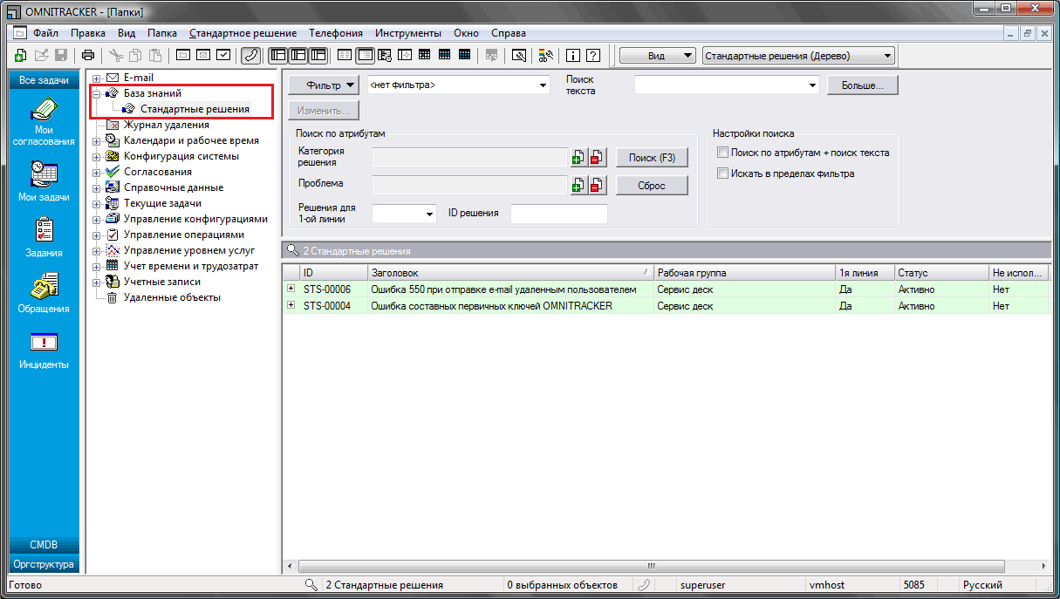Expand the Конфигурация системы node
The height and width of the screenshot is (599, 1060).
pyautogui.click(x=97, y=157)
